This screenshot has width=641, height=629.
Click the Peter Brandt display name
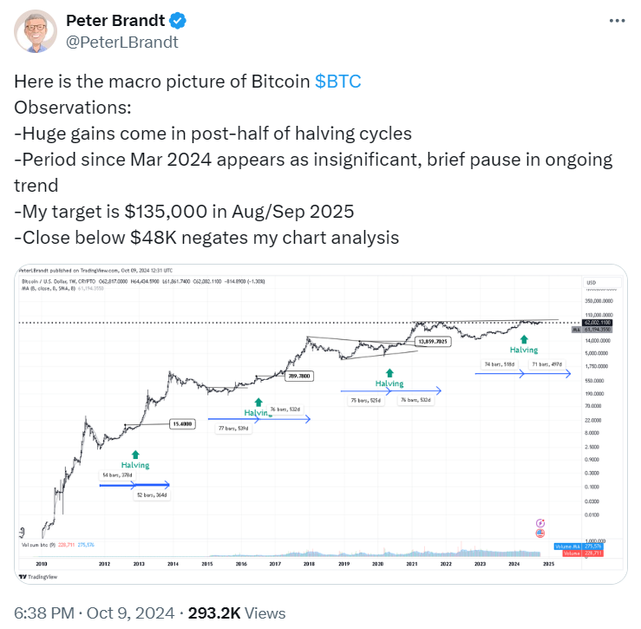(x=115, y=21)
